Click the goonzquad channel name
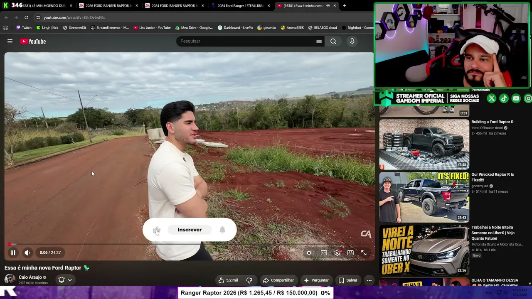Image resolution: width=532 pixels, height=299 pixels. coord(480,186)
